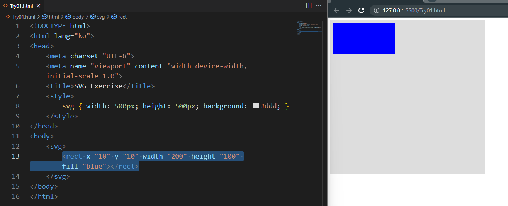Click the html lang="ko" tag
This screenshot has width=508, height=206.
(62, 36)
